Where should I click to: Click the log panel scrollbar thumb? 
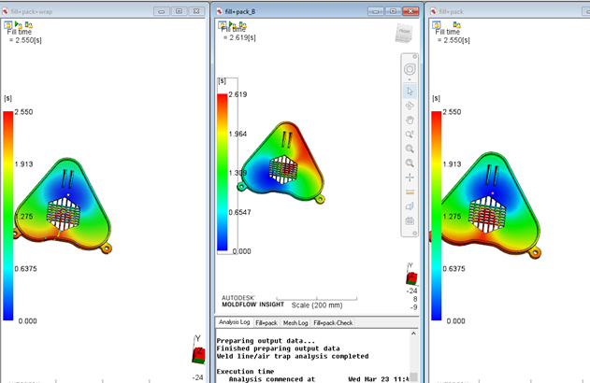click(x=413, y=377)
